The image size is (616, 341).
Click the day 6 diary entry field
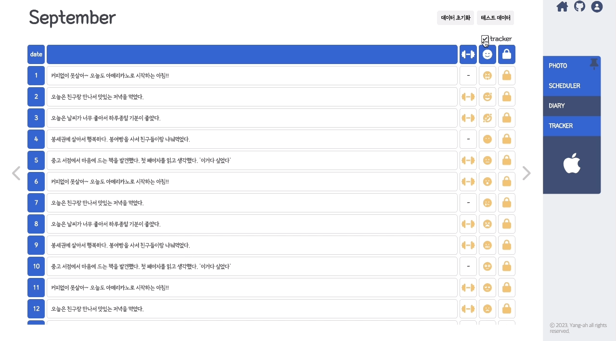pos(252,182)
